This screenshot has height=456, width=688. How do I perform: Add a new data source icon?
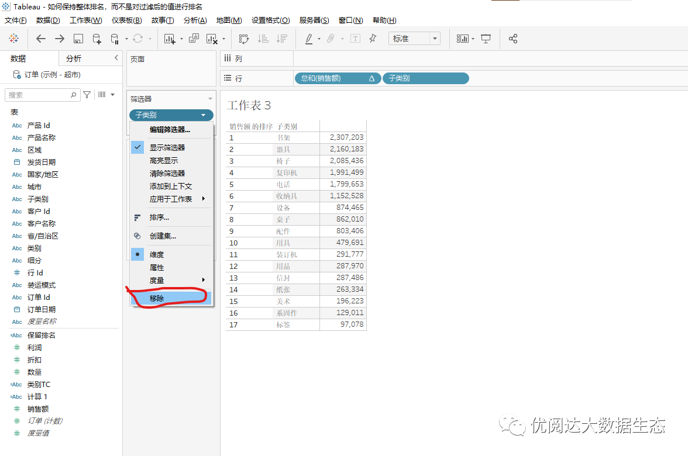97,39
